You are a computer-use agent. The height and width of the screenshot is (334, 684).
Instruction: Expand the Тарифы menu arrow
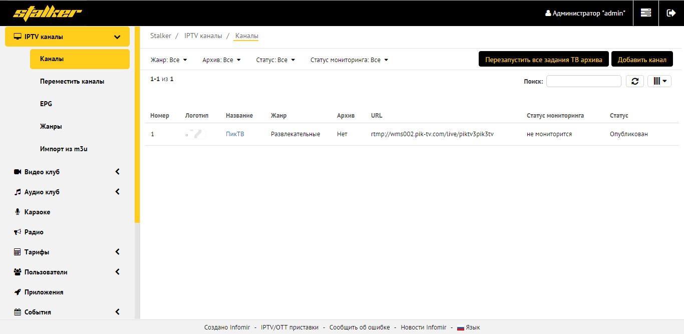(118, 252)
